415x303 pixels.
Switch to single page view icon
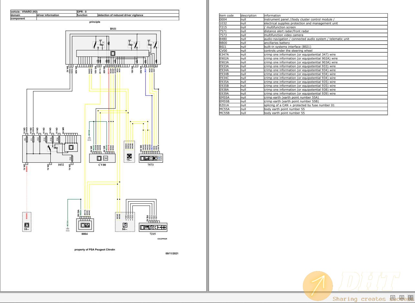[393, 298]
